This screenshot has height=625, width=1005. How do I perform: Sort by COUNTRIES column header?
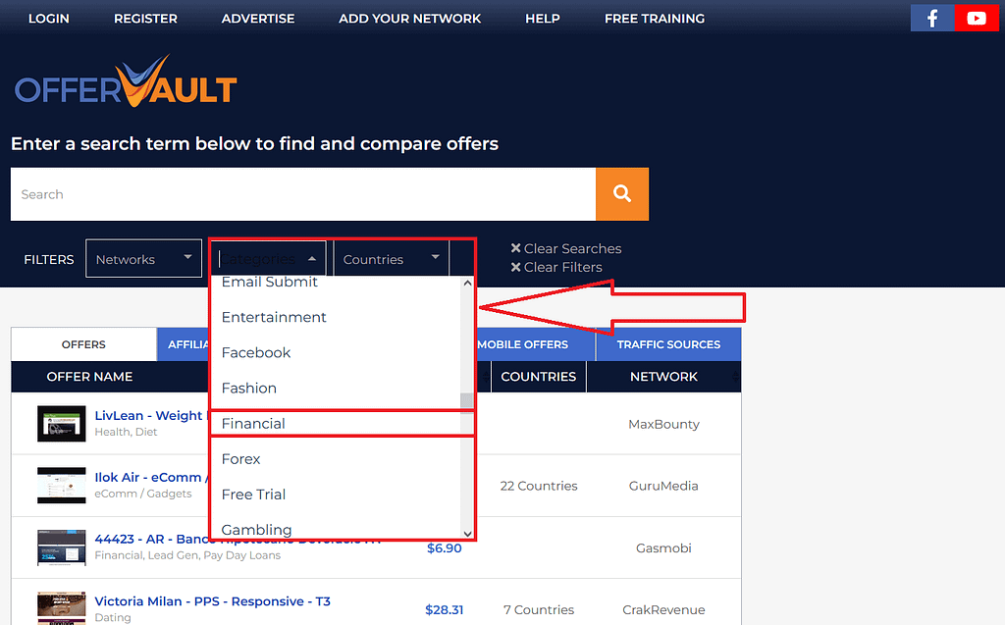(x=539, y=377)
